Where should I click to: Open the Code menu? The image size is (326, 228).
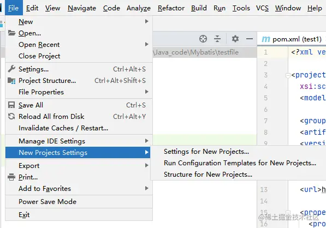click(111, 8)
